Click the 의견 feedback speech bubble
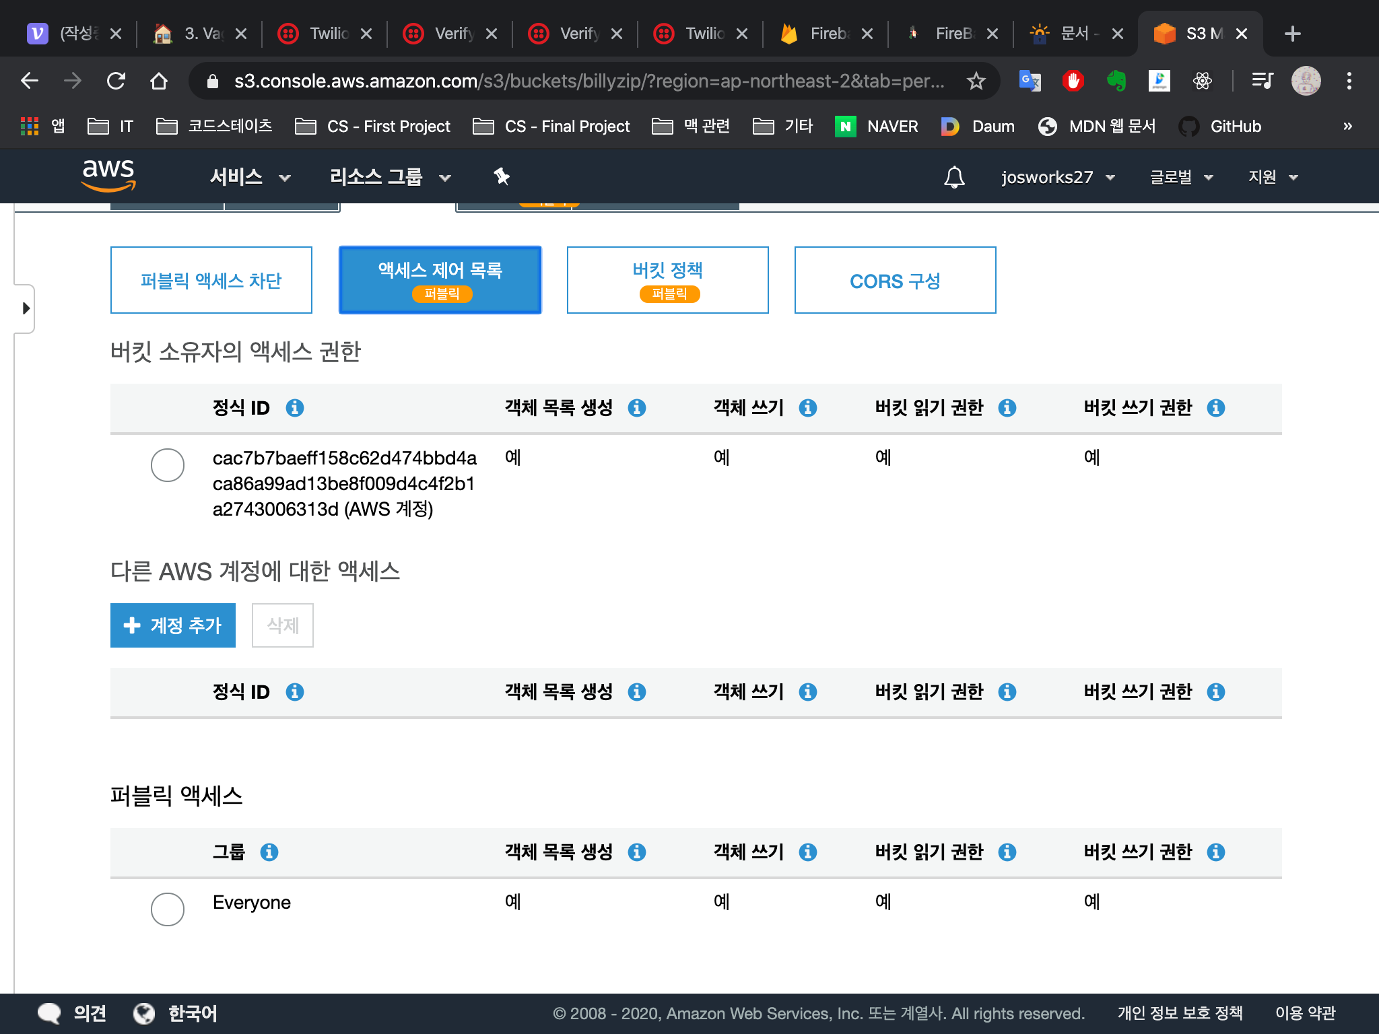 50,1012
